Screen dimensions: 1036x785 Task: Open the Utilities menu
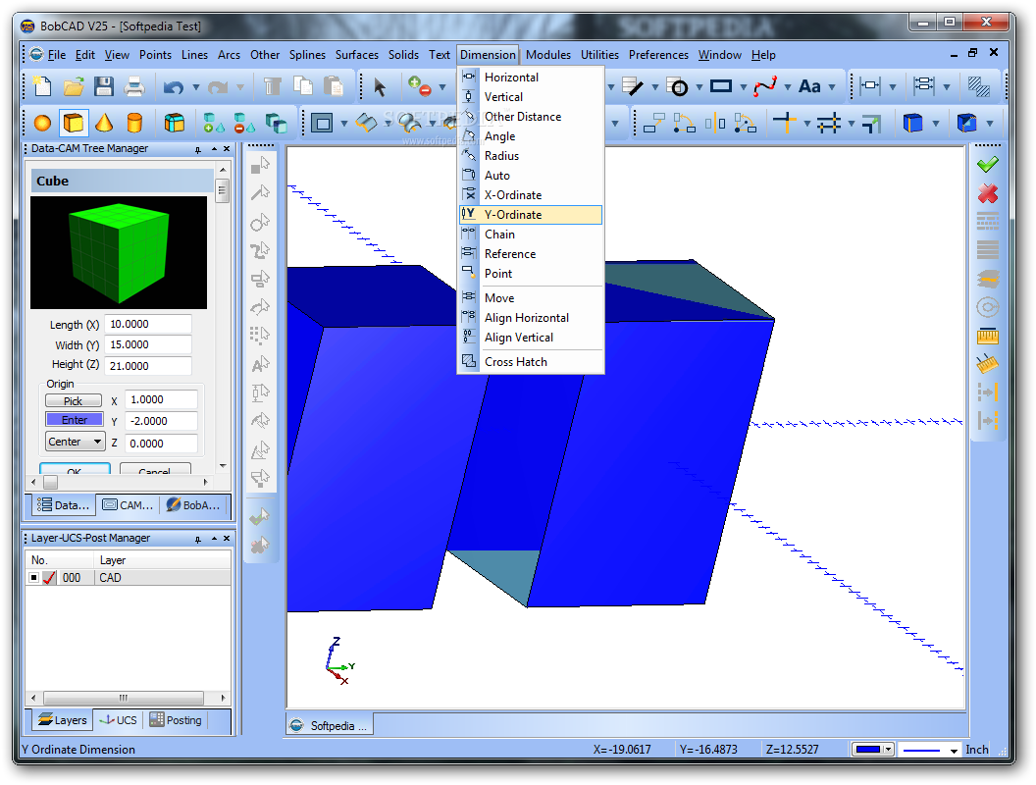[599, 55]
